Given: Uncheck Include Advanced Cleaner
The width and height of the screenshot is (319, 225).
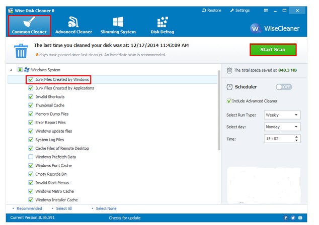Looking at the screenshot, I should (x=229, y=101).
